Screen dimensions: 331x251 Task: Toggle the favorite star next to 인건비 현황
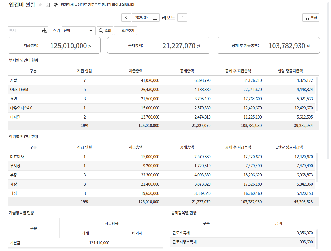[x=40, y=5]
